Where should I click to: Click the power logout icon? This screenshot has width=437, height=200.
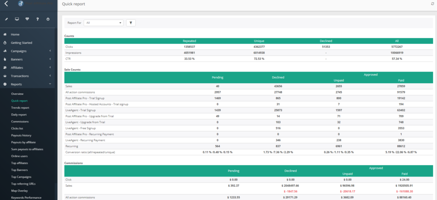tap(48, 19)
